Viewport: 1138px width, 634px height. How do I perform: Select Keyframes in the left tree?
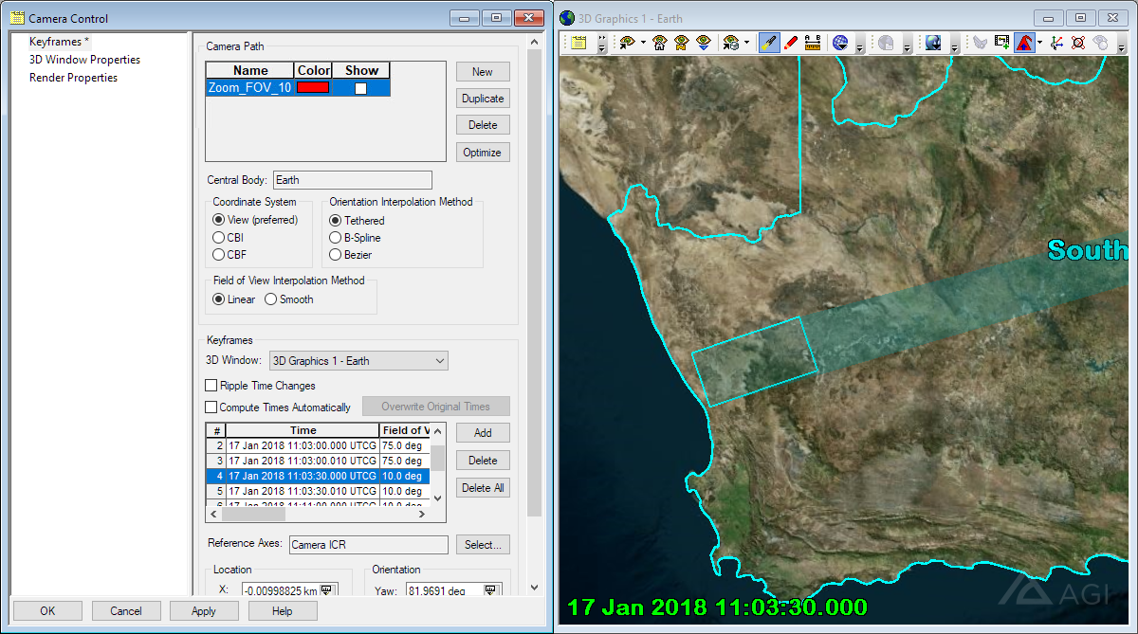coord(59,42)
